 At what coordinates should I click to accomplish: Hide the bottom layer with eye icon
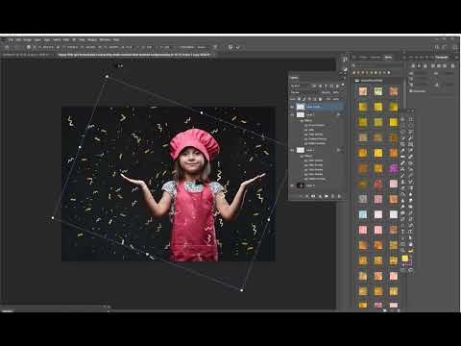click(x=292, y=185)
